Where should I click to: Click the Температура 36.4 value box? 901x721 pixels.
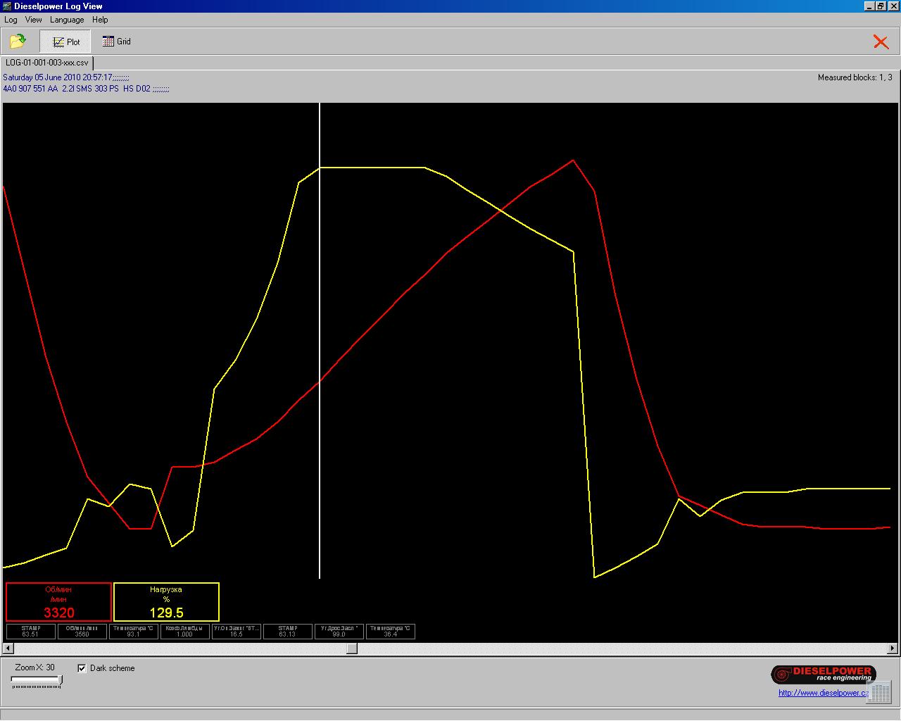(391, 631)
